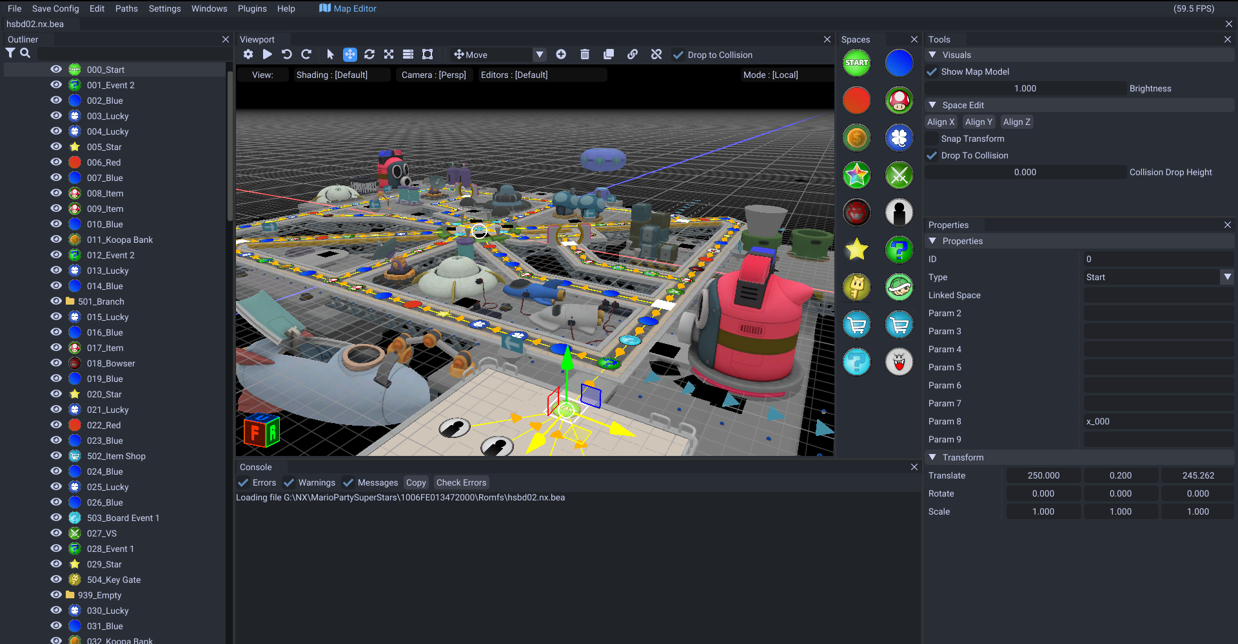Click the Outliner filter funnel icon
This screenshot has height=644, width=1238.
click(10, 53)
